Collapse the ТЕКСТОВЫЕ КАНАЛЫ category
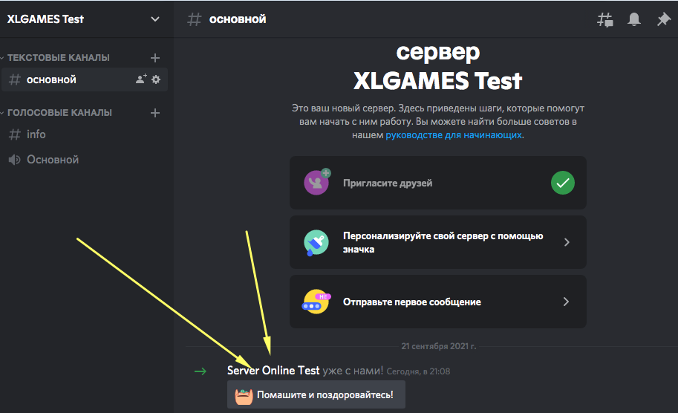 pos(59,57)
